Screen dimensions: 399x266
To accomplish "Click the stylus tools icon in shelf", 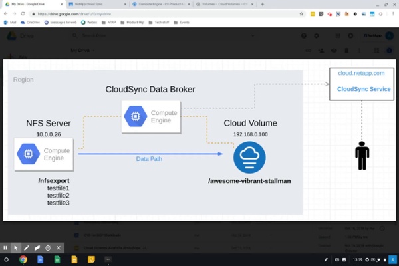I will point(326,259).
